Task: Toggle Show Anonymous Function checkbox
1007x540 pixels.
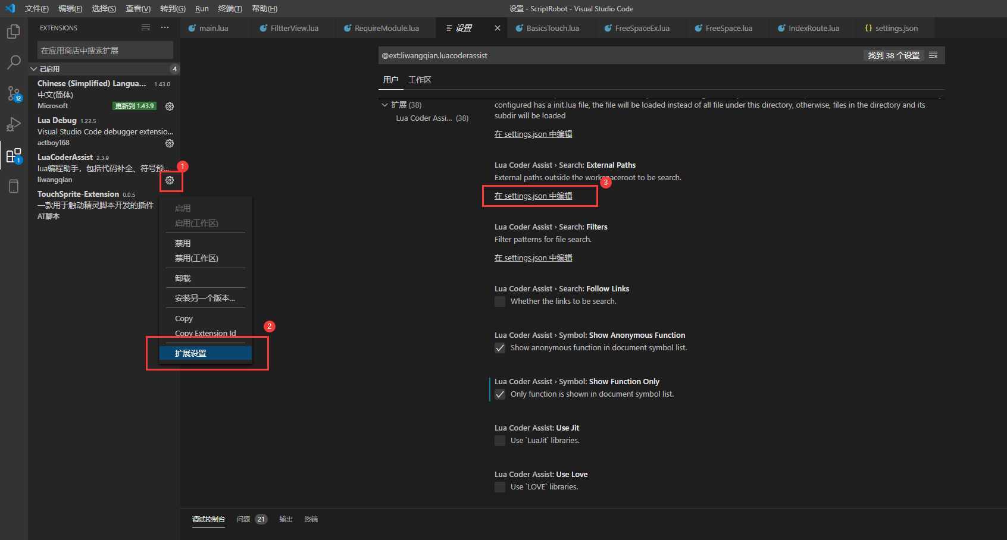Action: [500, 348]
